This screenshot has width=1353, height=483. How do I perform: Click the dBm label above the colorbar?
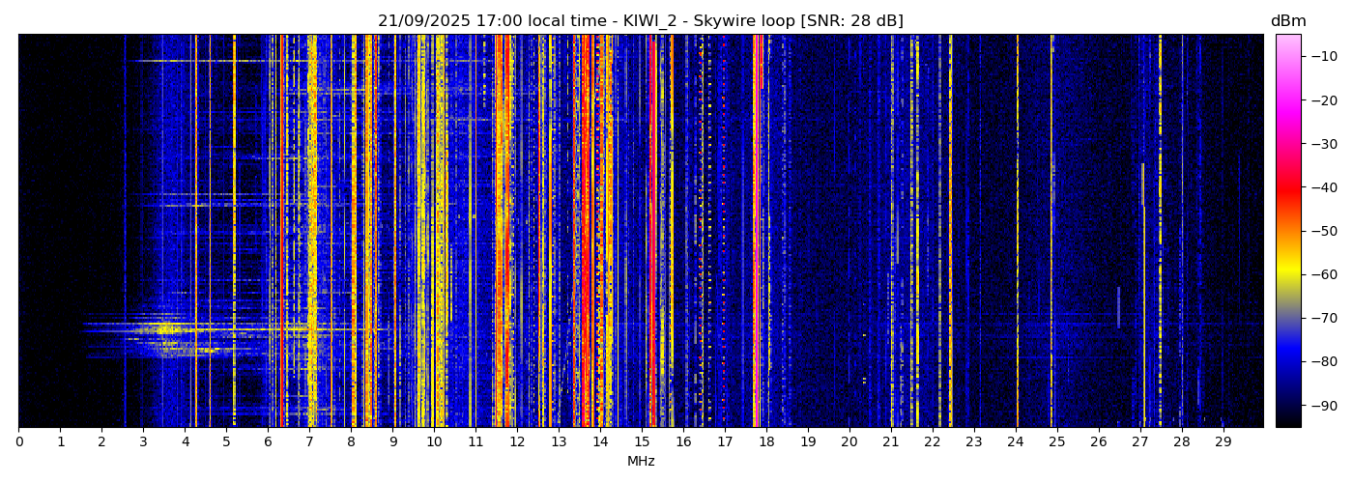click(x=1287, y=21)
